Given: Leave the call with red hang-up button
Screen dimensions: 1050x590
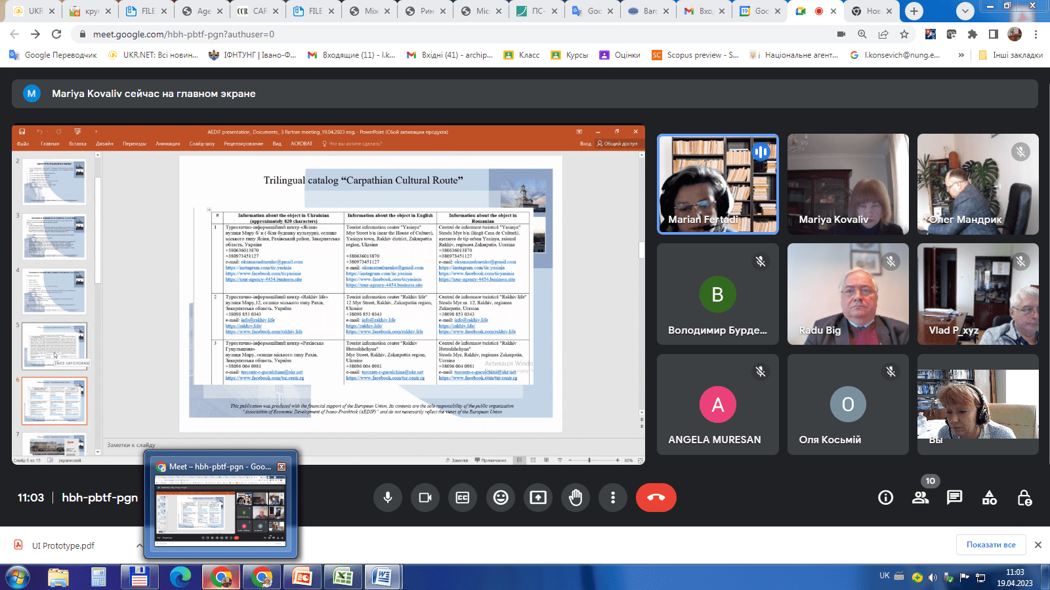Looking at the screenshot, I should click(656, 498).
